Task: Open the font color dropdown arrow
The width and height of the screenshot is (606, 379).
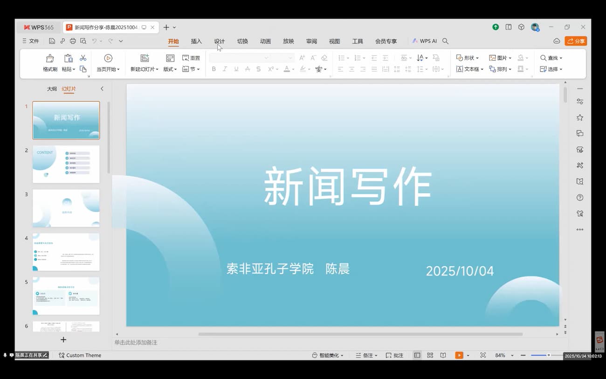Action: 293,69
